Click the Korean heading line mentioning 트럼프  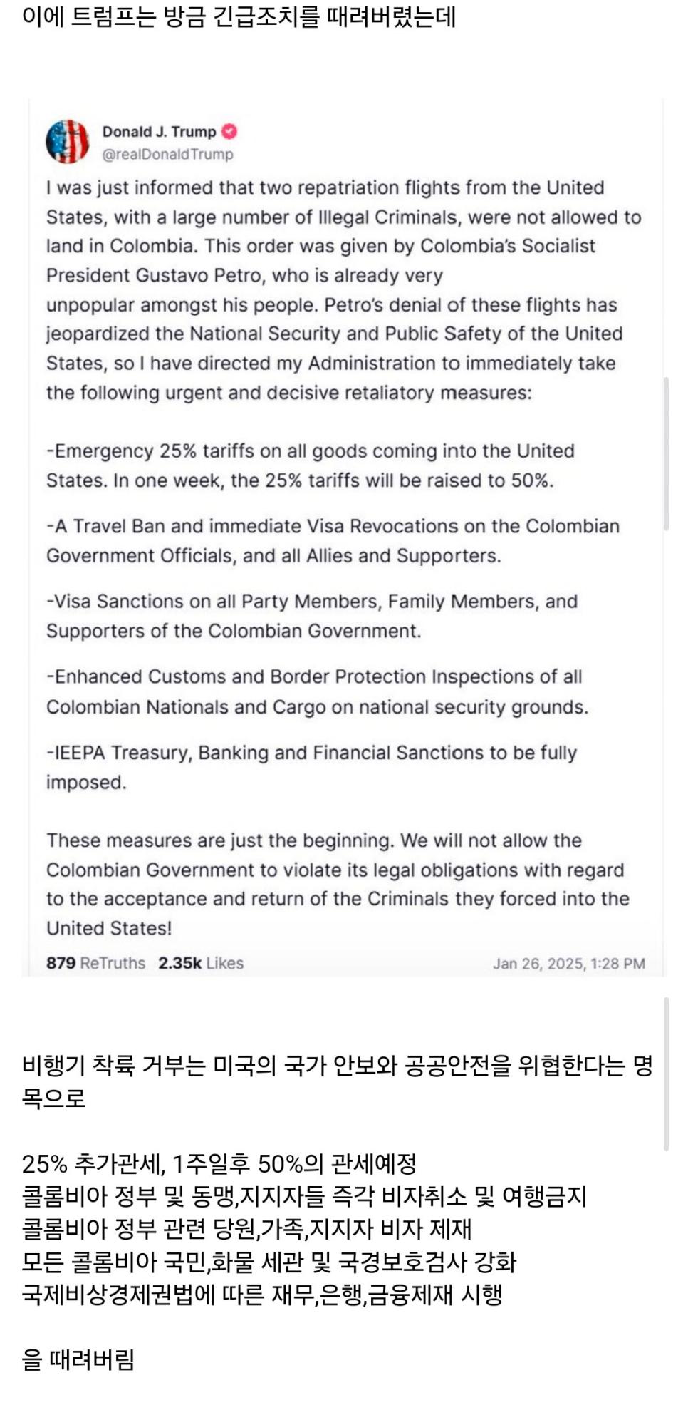pyautogui.click(x=239, y=16)
